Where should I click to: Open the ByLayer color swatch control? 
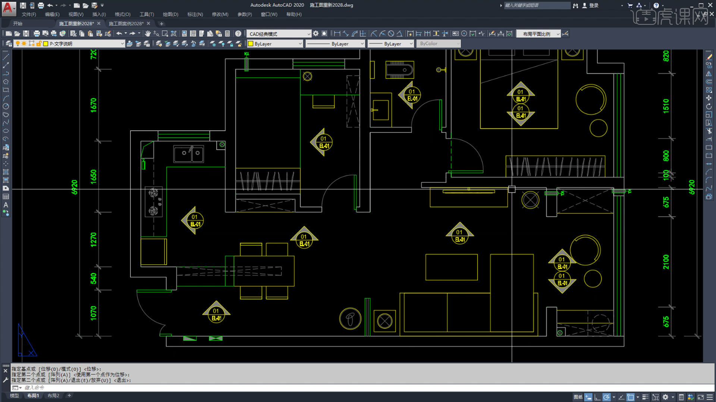coord(275,44)
